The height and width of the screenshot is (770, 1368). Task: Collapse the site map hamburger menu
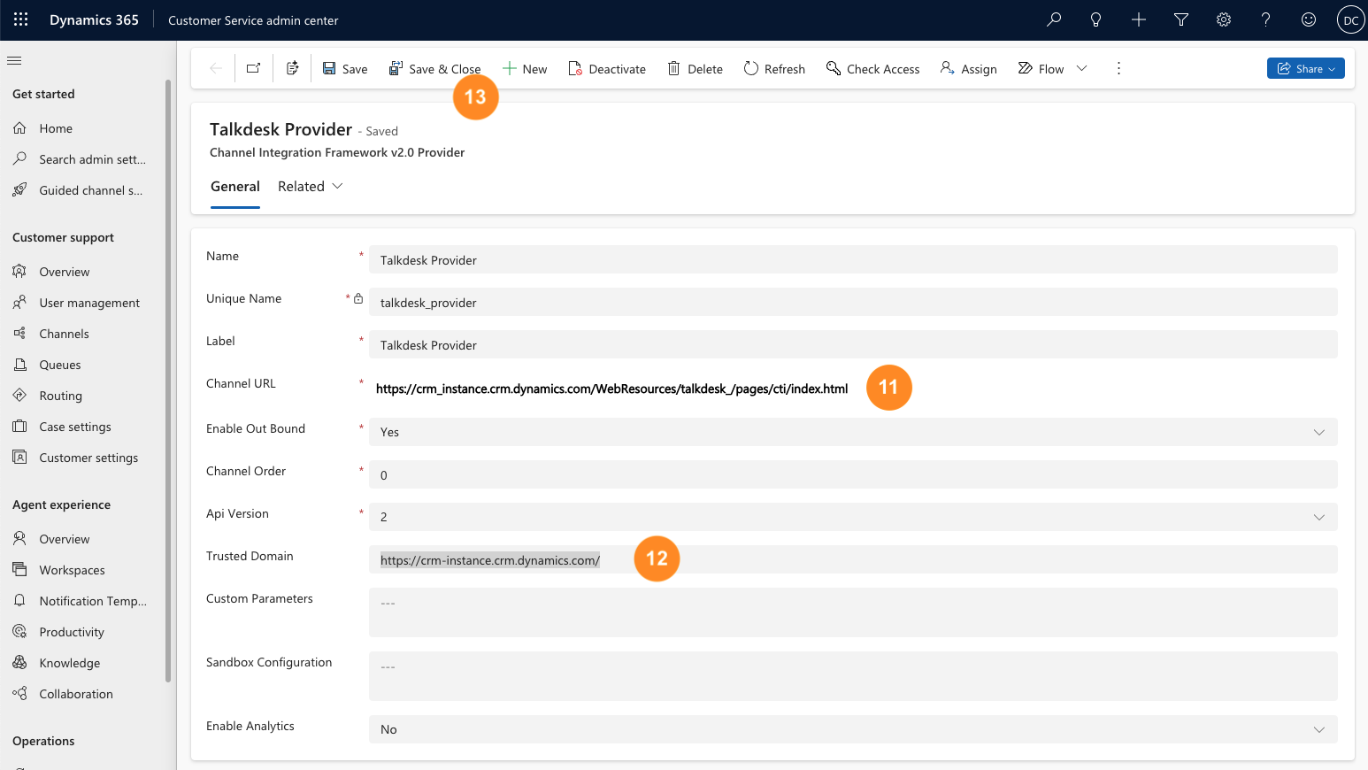[x=14, y=60]
